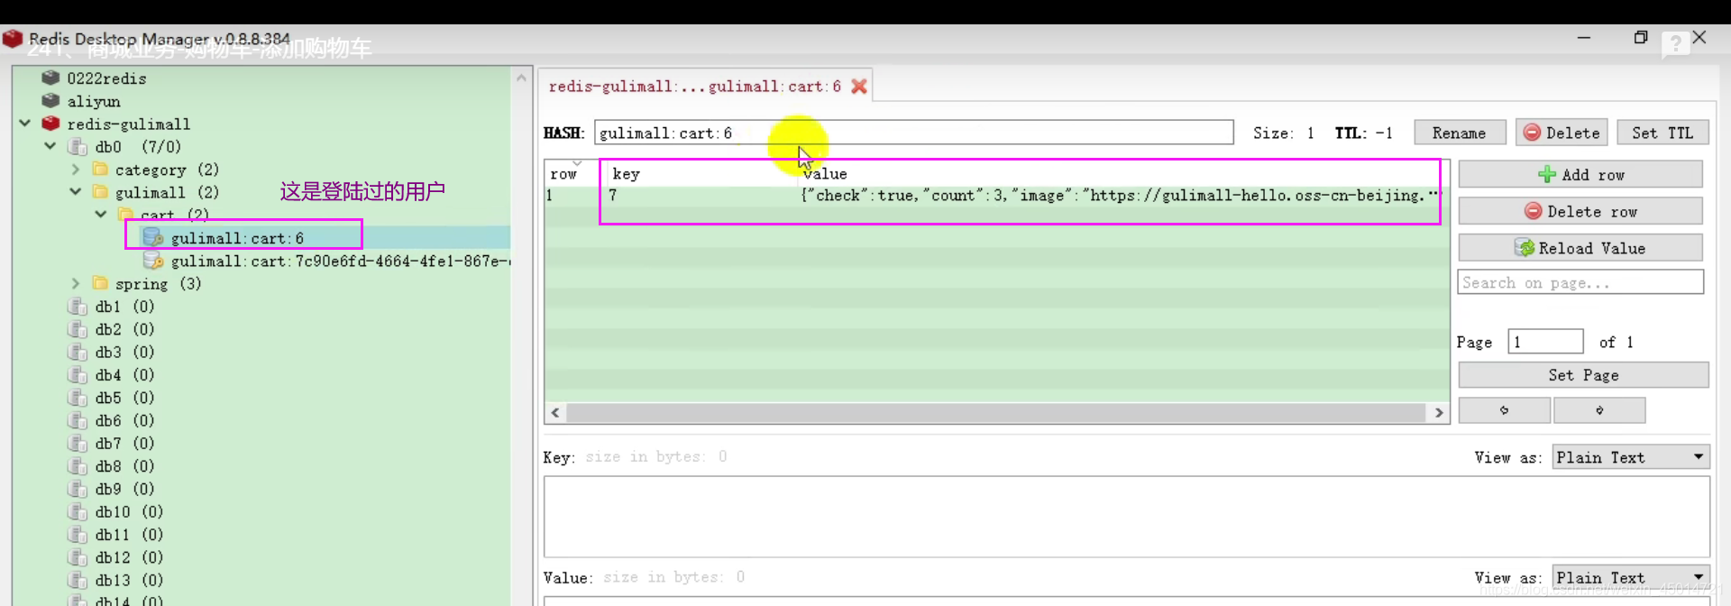Select the gulimall:cart:6 tree item
1731x606 pixels.
point(237,238)
